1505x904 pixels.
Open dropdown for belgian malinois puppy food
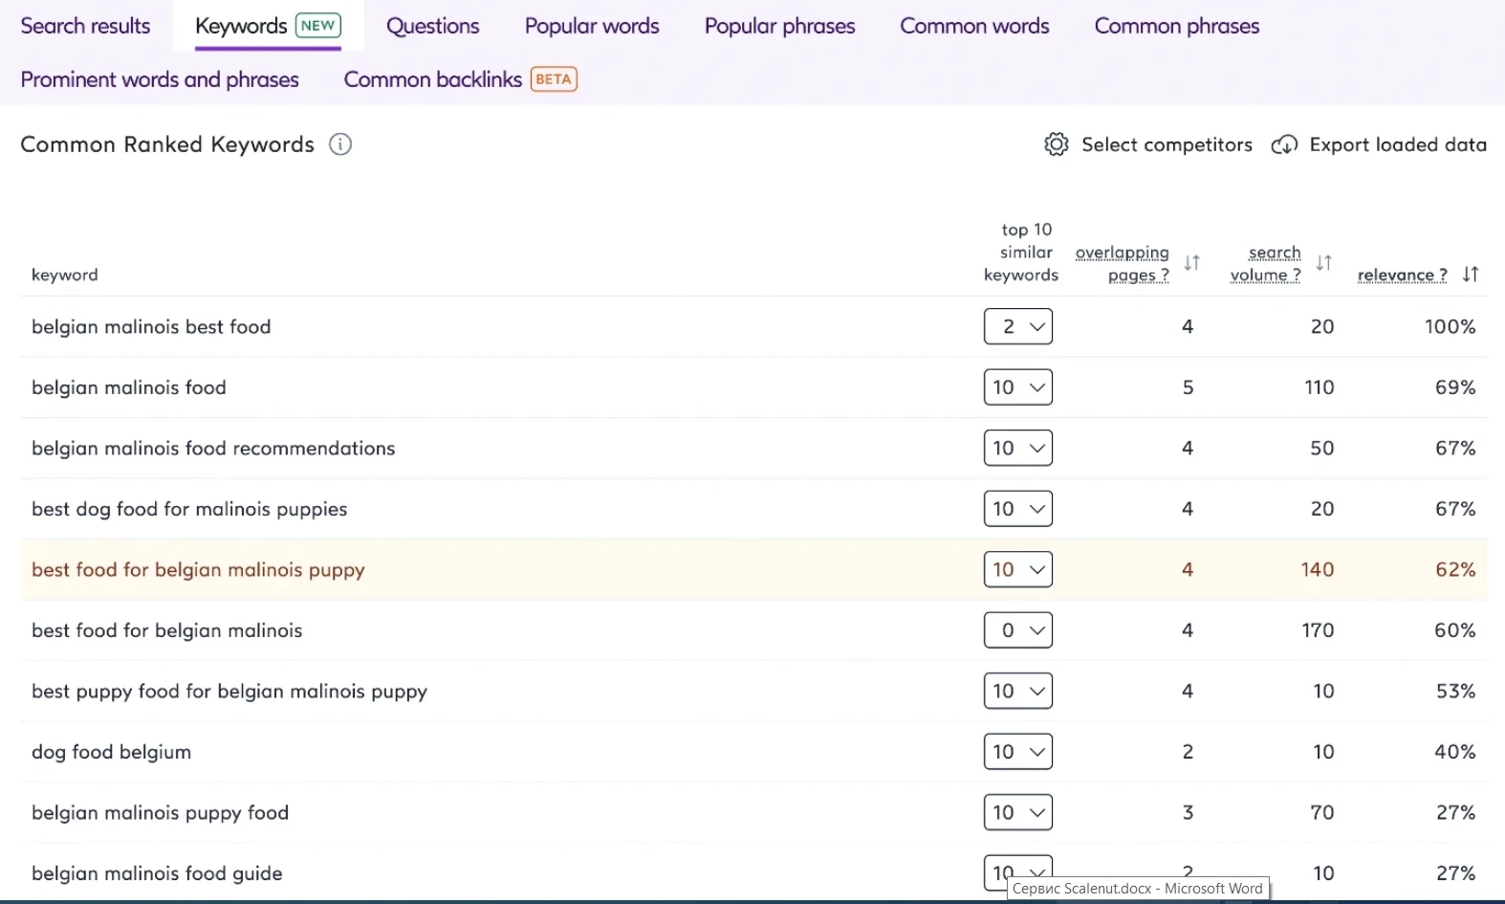point(1018,812)
